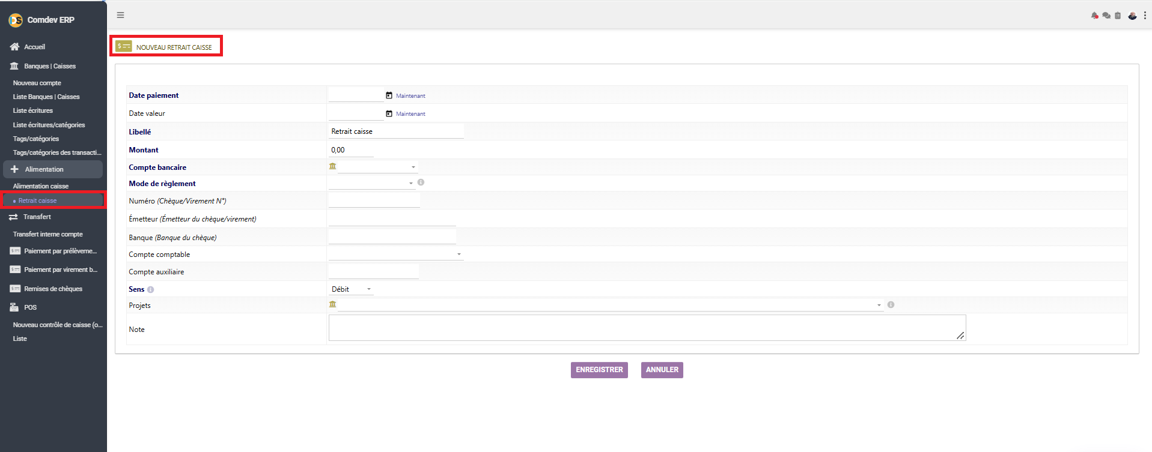
Task: Toggle the hamburger sidebar menu
Action: click(120, 15)
